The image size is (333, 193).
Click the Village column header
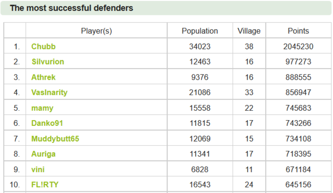coord(249,31)
